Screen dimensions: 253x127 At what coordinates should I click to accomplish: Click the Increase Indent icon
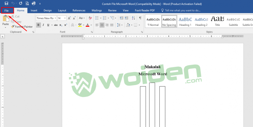pyautogui.click(x=126, y=18)
